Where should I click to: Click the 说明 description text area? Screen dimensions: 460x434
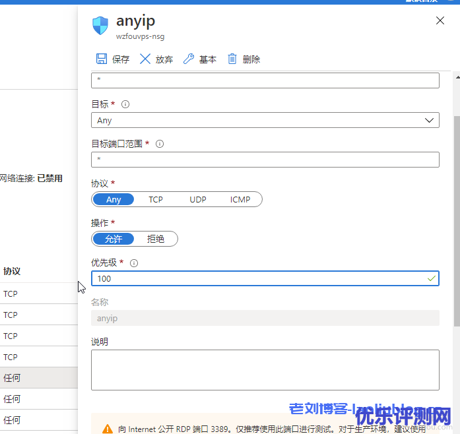click(265, 369)
